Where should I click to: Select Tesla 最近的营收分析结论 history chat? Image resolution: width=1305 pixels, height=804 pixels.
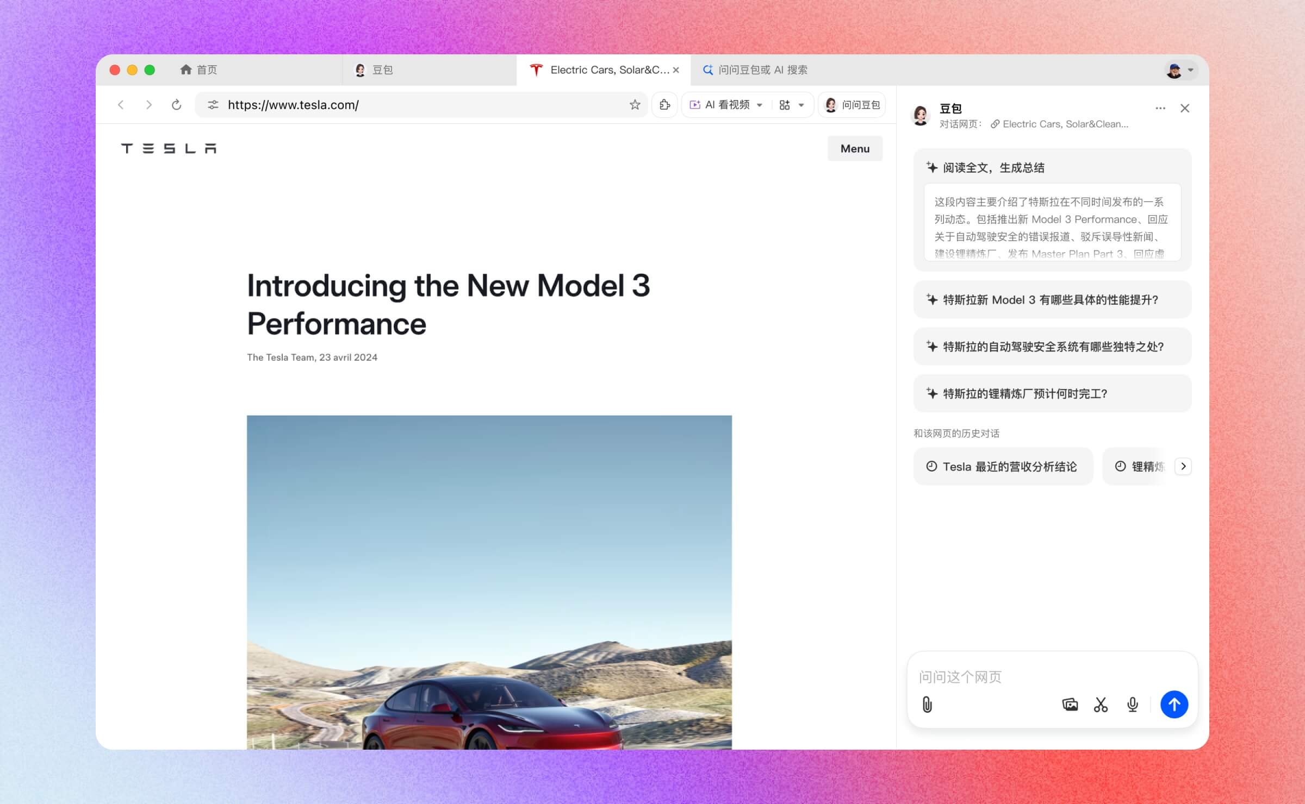[x=1003, y=467]
